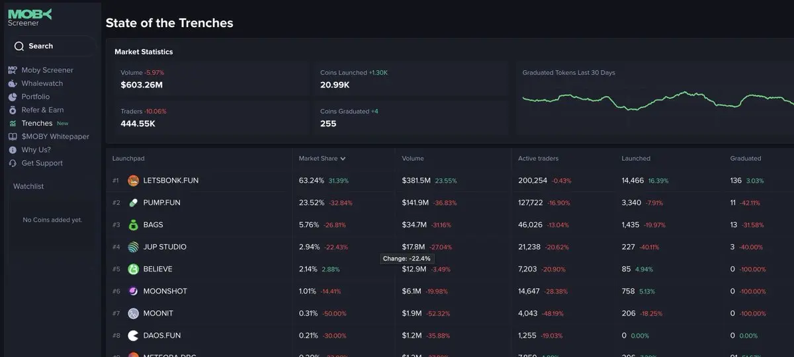794x357 pixels.
Task: Click the 255 coins graduated value
Action: [328, 124]
